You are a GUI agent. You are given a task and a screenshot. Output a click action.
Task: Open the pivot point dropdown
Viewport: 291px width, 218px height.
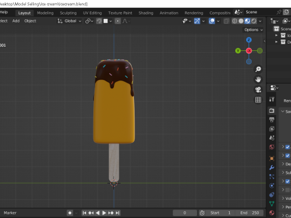tap(89, 21)
